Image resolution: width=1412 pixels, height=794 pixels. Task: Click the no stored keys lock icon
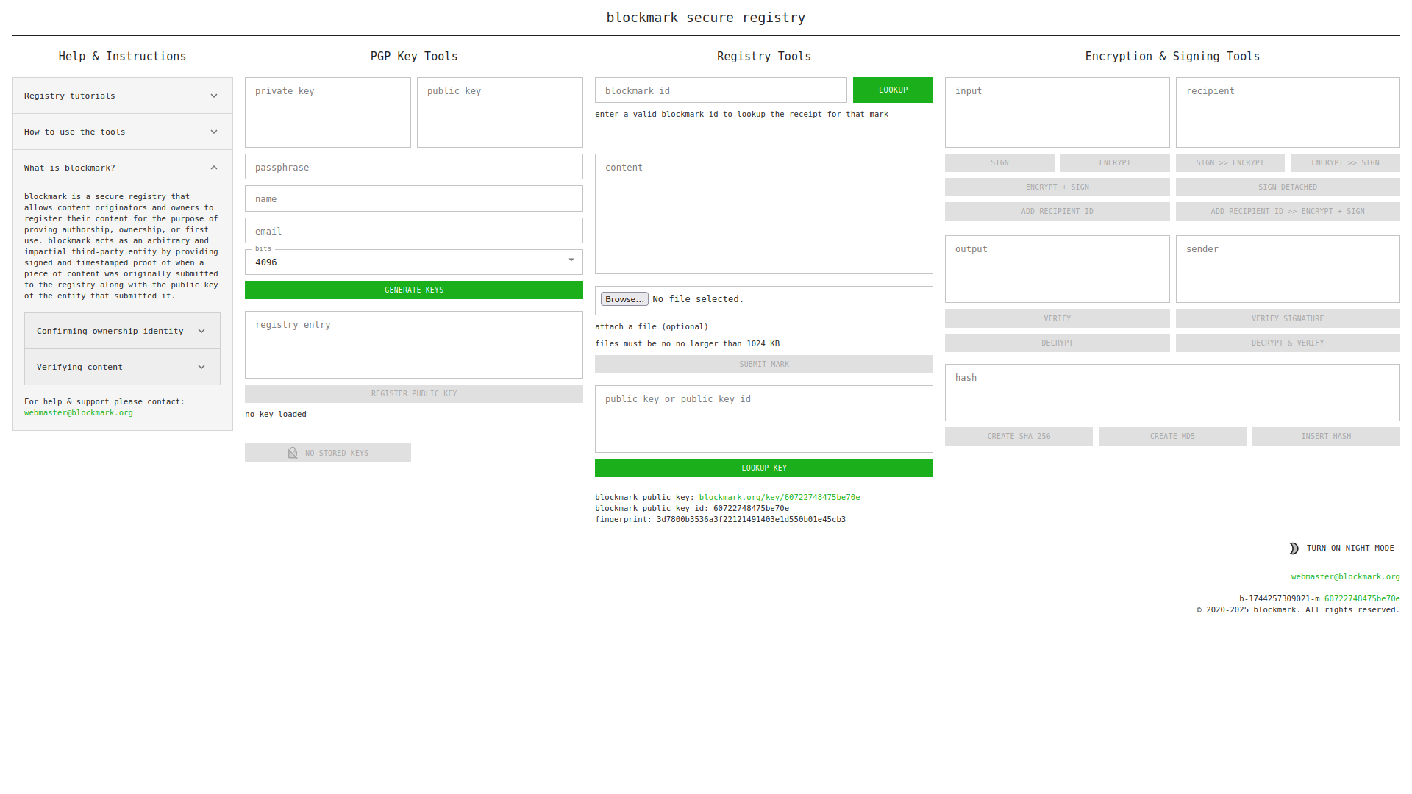coord(293,453)
